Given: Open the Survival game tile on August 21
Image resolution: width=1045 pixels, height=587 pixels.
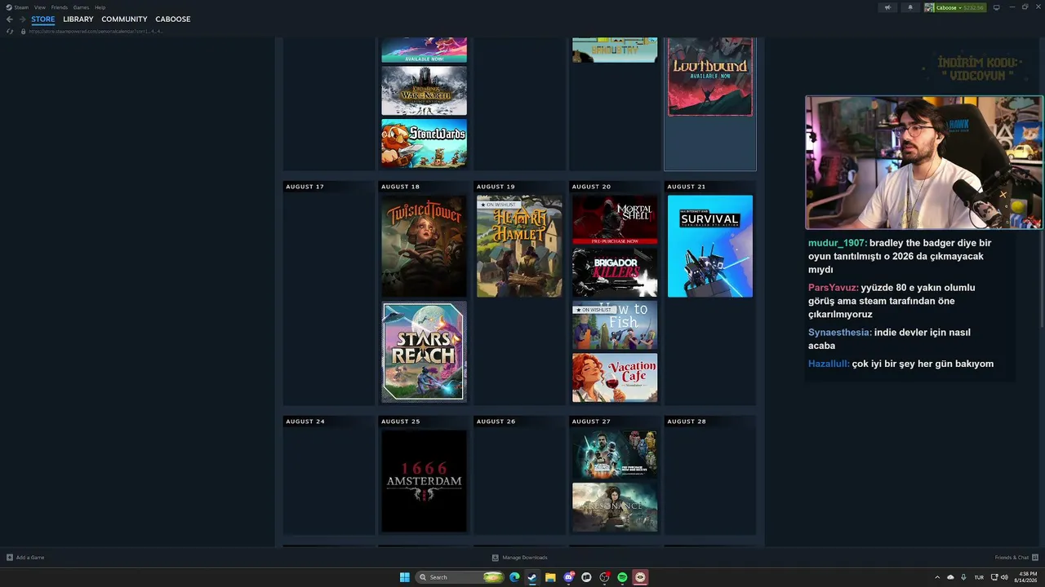Looking at the screenshot, I should (710, 246).
